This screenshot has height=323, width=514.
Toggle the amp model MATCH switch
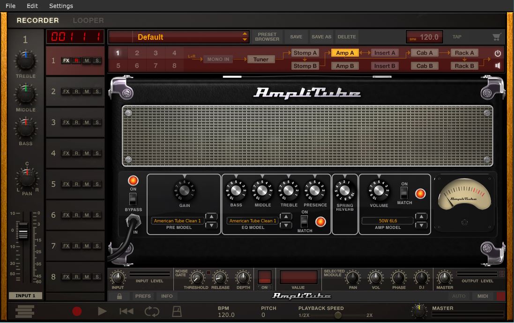coord(404,192)
